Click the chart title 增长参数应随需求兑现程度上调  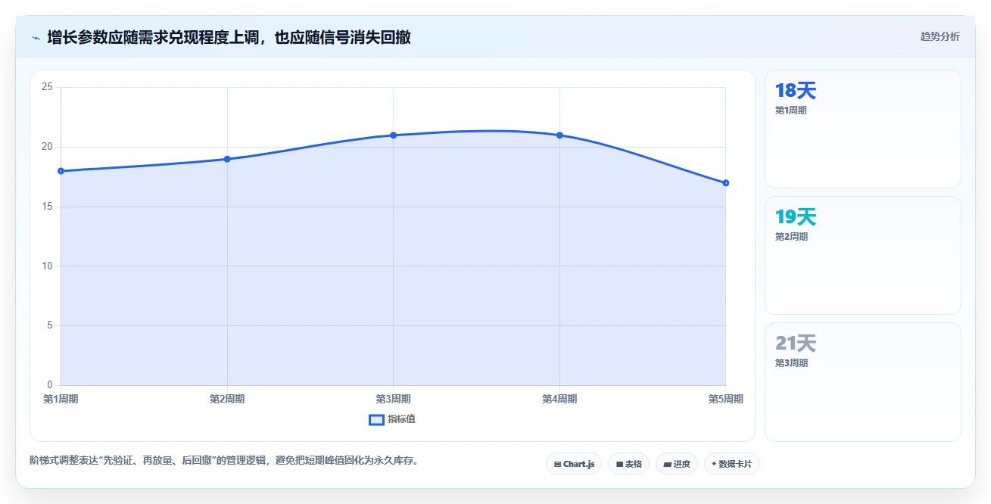point(229,37)
